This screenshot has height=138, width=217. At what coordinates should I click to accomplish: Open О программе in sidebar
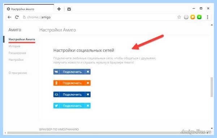click(x=18, y=73)
